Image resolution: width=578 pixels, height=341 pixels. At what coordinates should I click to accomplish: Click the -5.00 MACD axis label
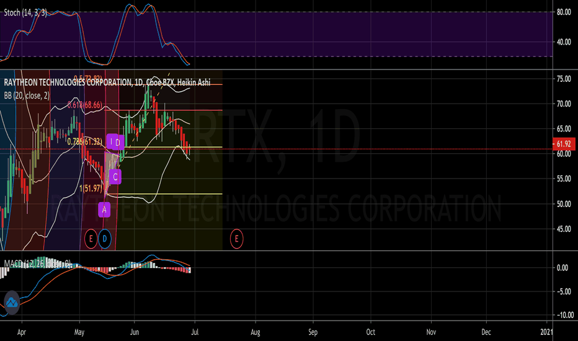click(564, 291)
